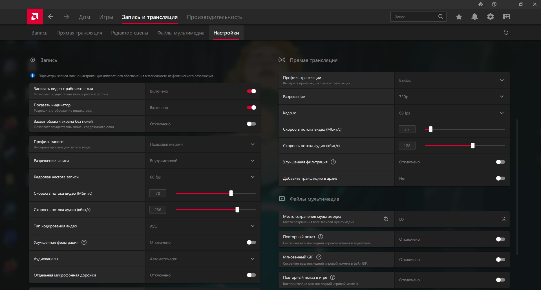The height and width of the screenshot is (290, 541).
Task: Expand the recording profile dropdown
Action: 252,144
